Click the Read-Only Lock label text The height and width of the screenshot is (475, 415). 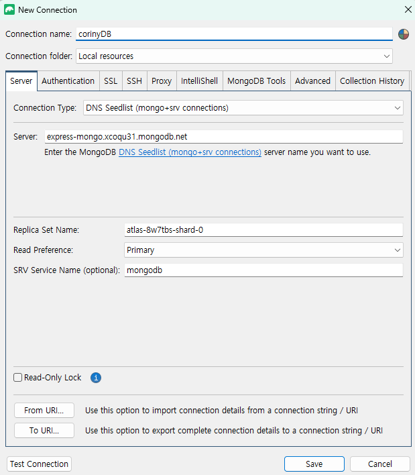click(53, 378)
